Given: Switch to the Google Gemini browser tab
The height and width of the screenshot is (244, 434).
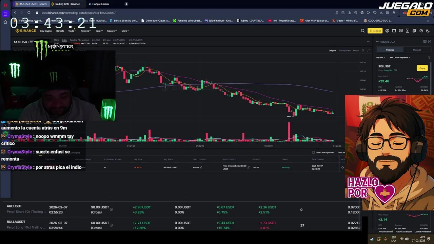Looking at the screenshot, I should coord(101,4).
